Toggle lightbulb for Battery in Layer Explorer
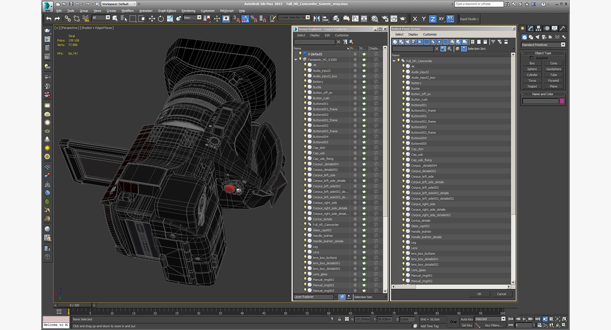Viewport: 611px width, 330px height. (x=305, y=82)
